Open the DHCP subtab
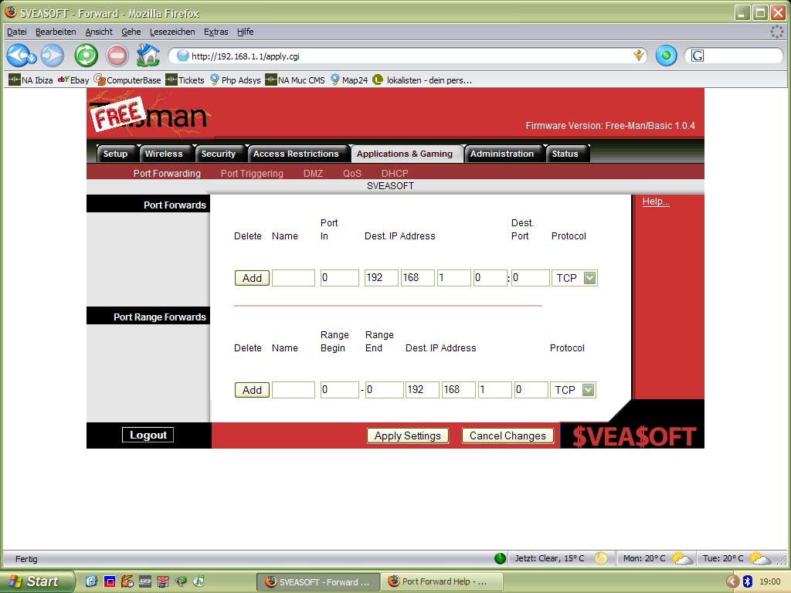This screenshot has height=593, width=791. (x=395, y=174)
